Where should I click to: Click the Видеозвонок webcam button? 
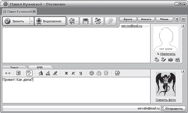[50, 21]
